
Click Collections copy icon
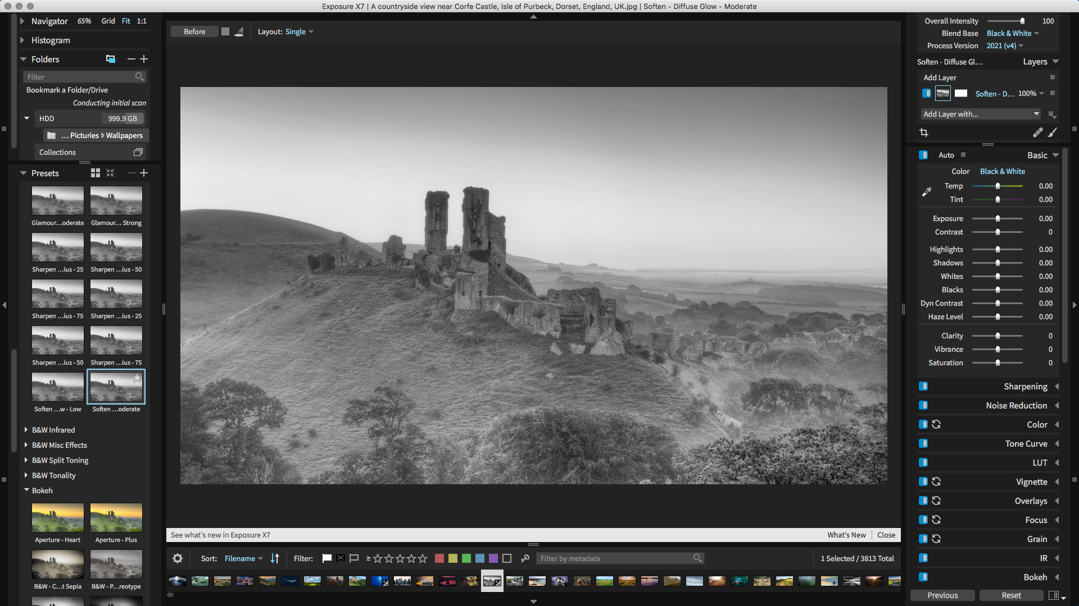(x=138, y=152)
